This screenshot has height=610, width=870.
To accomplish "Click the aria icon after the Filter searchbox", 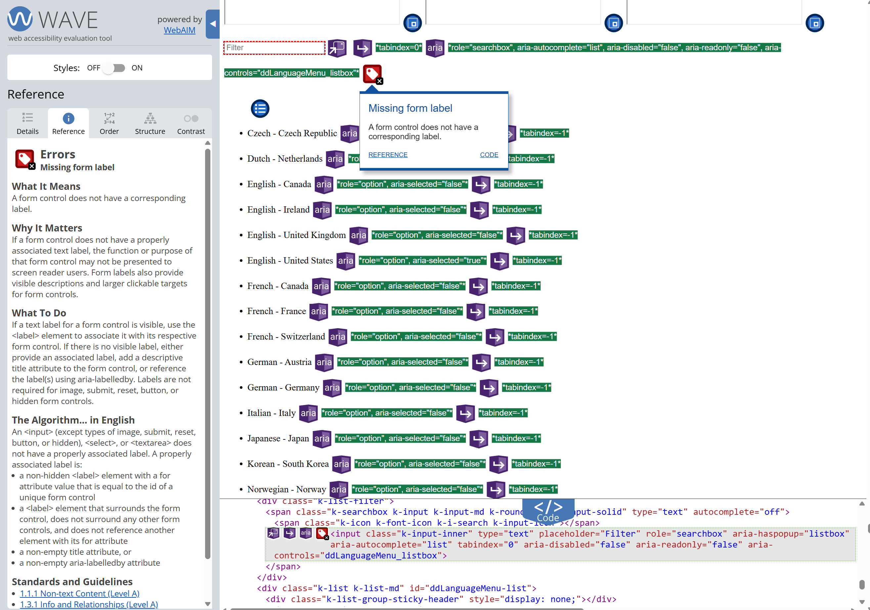I will pyautogui.click(x=435, y=48).
